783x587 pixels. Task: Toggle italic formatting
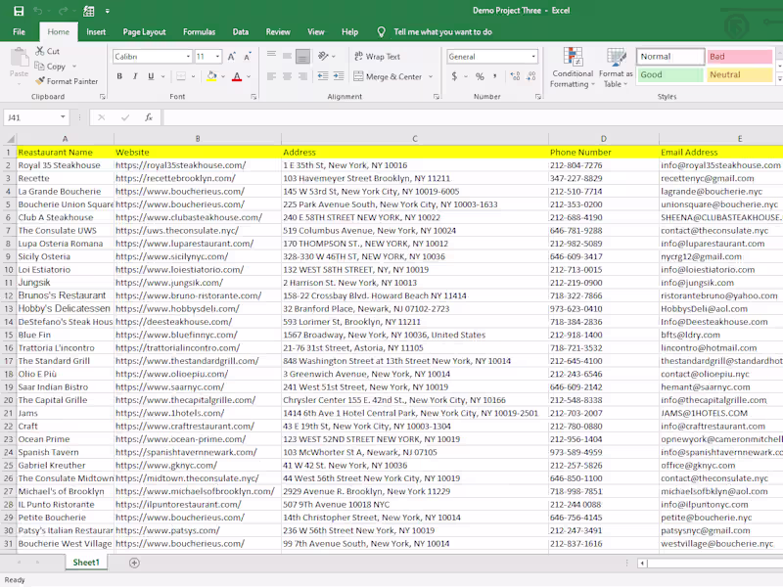pos(135,76)
